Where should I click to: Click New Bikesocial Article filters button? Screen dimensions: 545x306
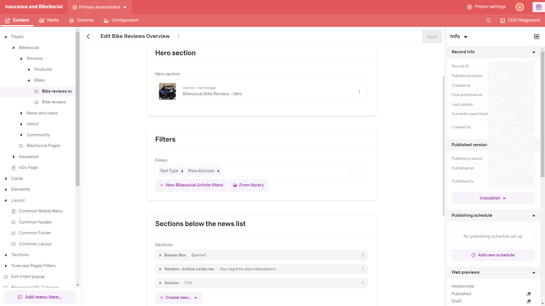tap(191, 185)
